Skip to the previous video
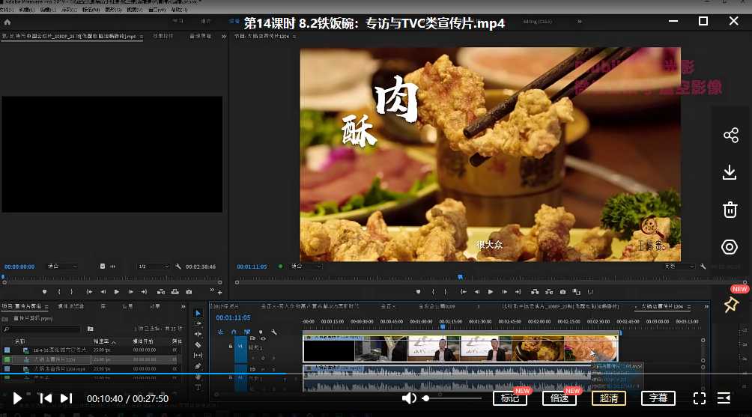 (46, 398)
